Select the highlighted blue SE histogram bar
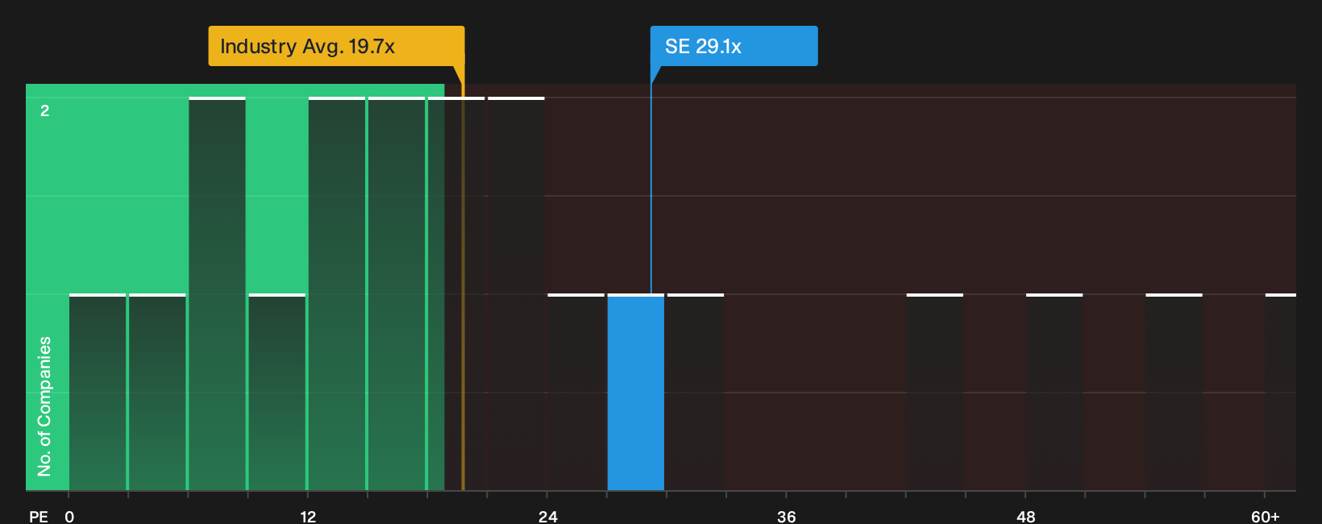 click(636, 393)
